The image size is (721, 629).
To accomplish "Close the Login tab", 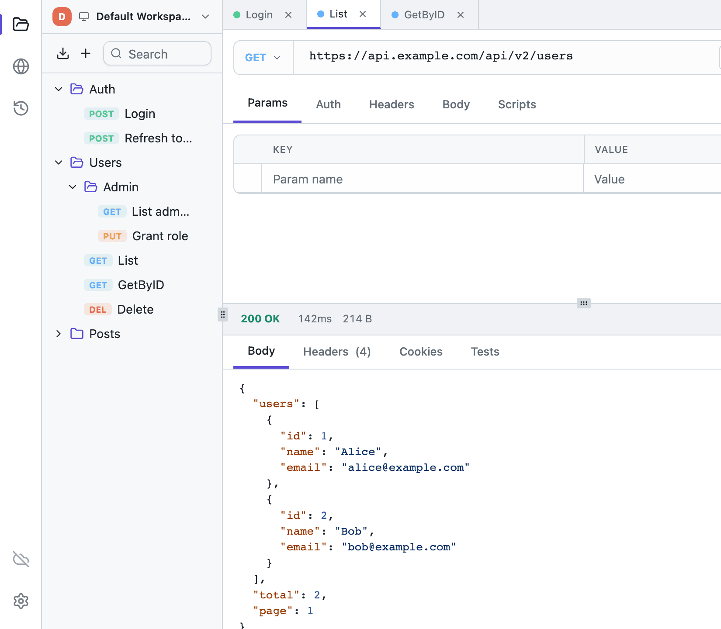I will pos(288,15).
